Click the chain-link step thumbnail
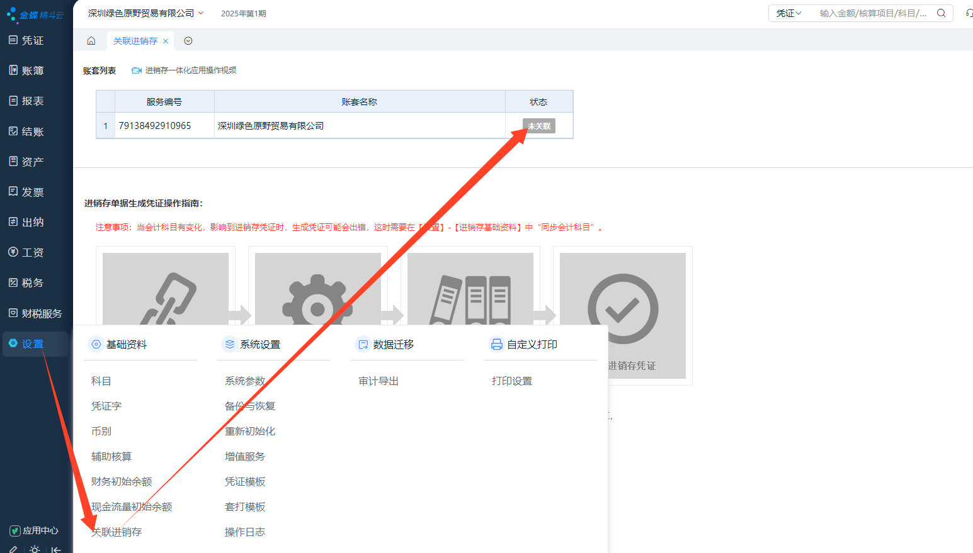Viewport: 973px width, 553px height. [166, 289]
